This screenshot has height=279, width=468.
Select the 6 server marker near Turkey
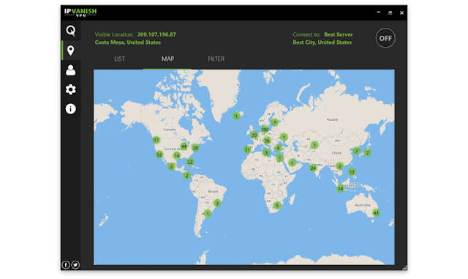(x=278, y=148)
